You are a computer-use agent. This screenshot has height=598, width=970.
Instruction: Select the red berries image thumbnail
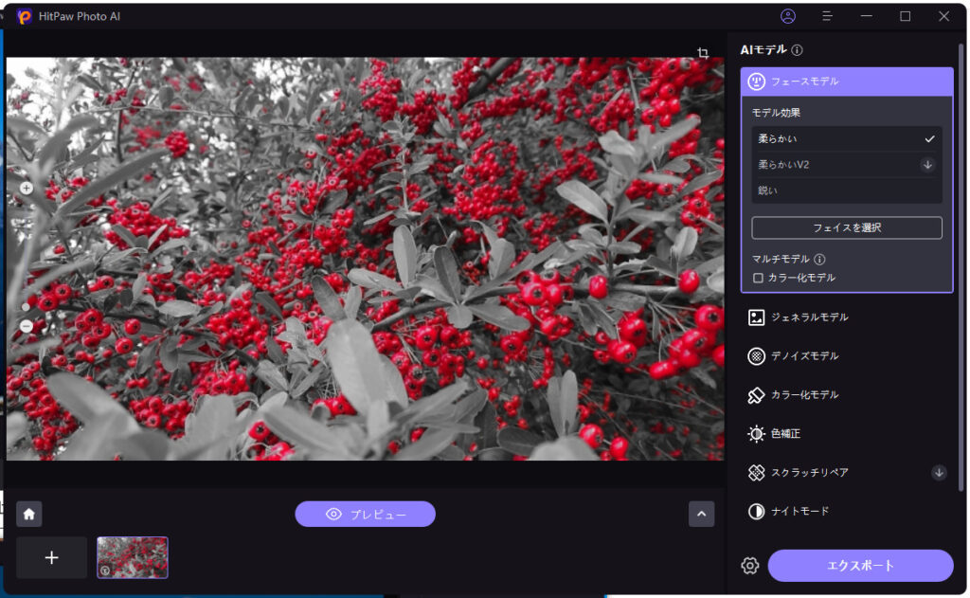(133, 557)
